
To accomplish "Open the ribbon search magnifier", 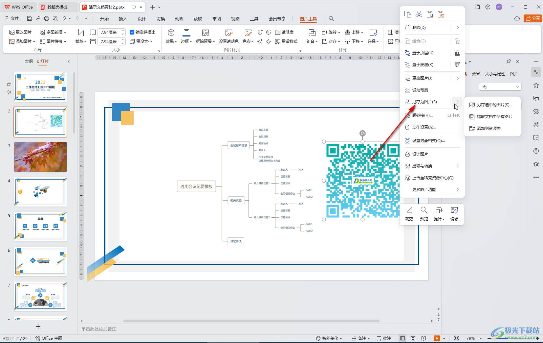I will pos(331,18).
